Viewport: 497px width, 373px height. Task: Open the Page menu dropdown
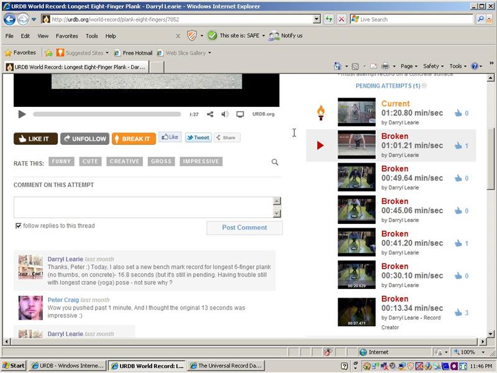coord(409,67)
